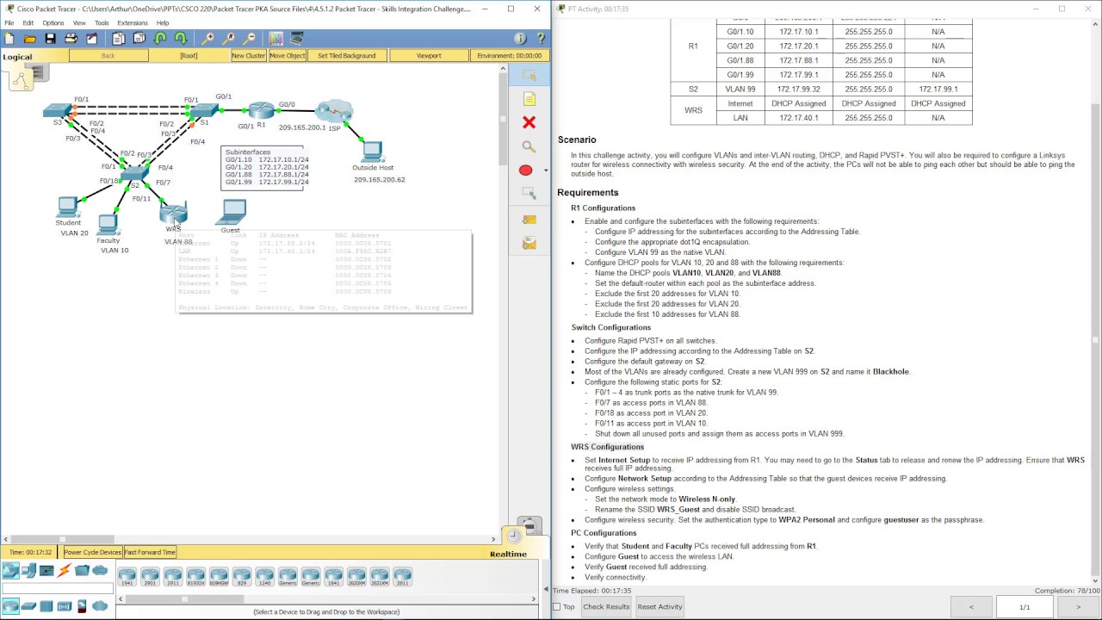Switch to the Realtime mode tab
Screen dimensions: 1102x620
[508, 554]
